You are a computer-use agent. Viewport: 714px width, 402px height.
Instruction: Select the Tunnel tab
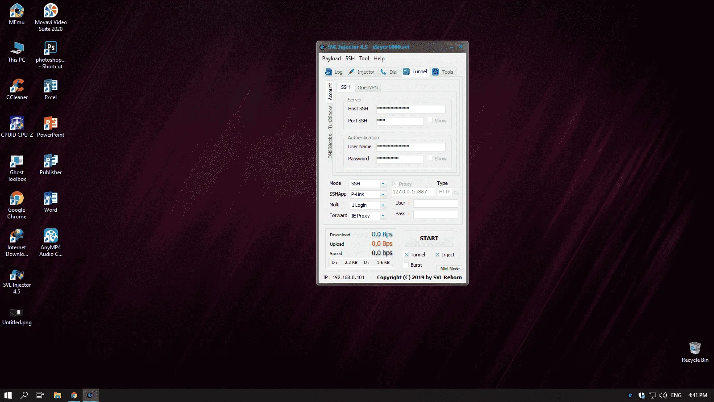415,71
